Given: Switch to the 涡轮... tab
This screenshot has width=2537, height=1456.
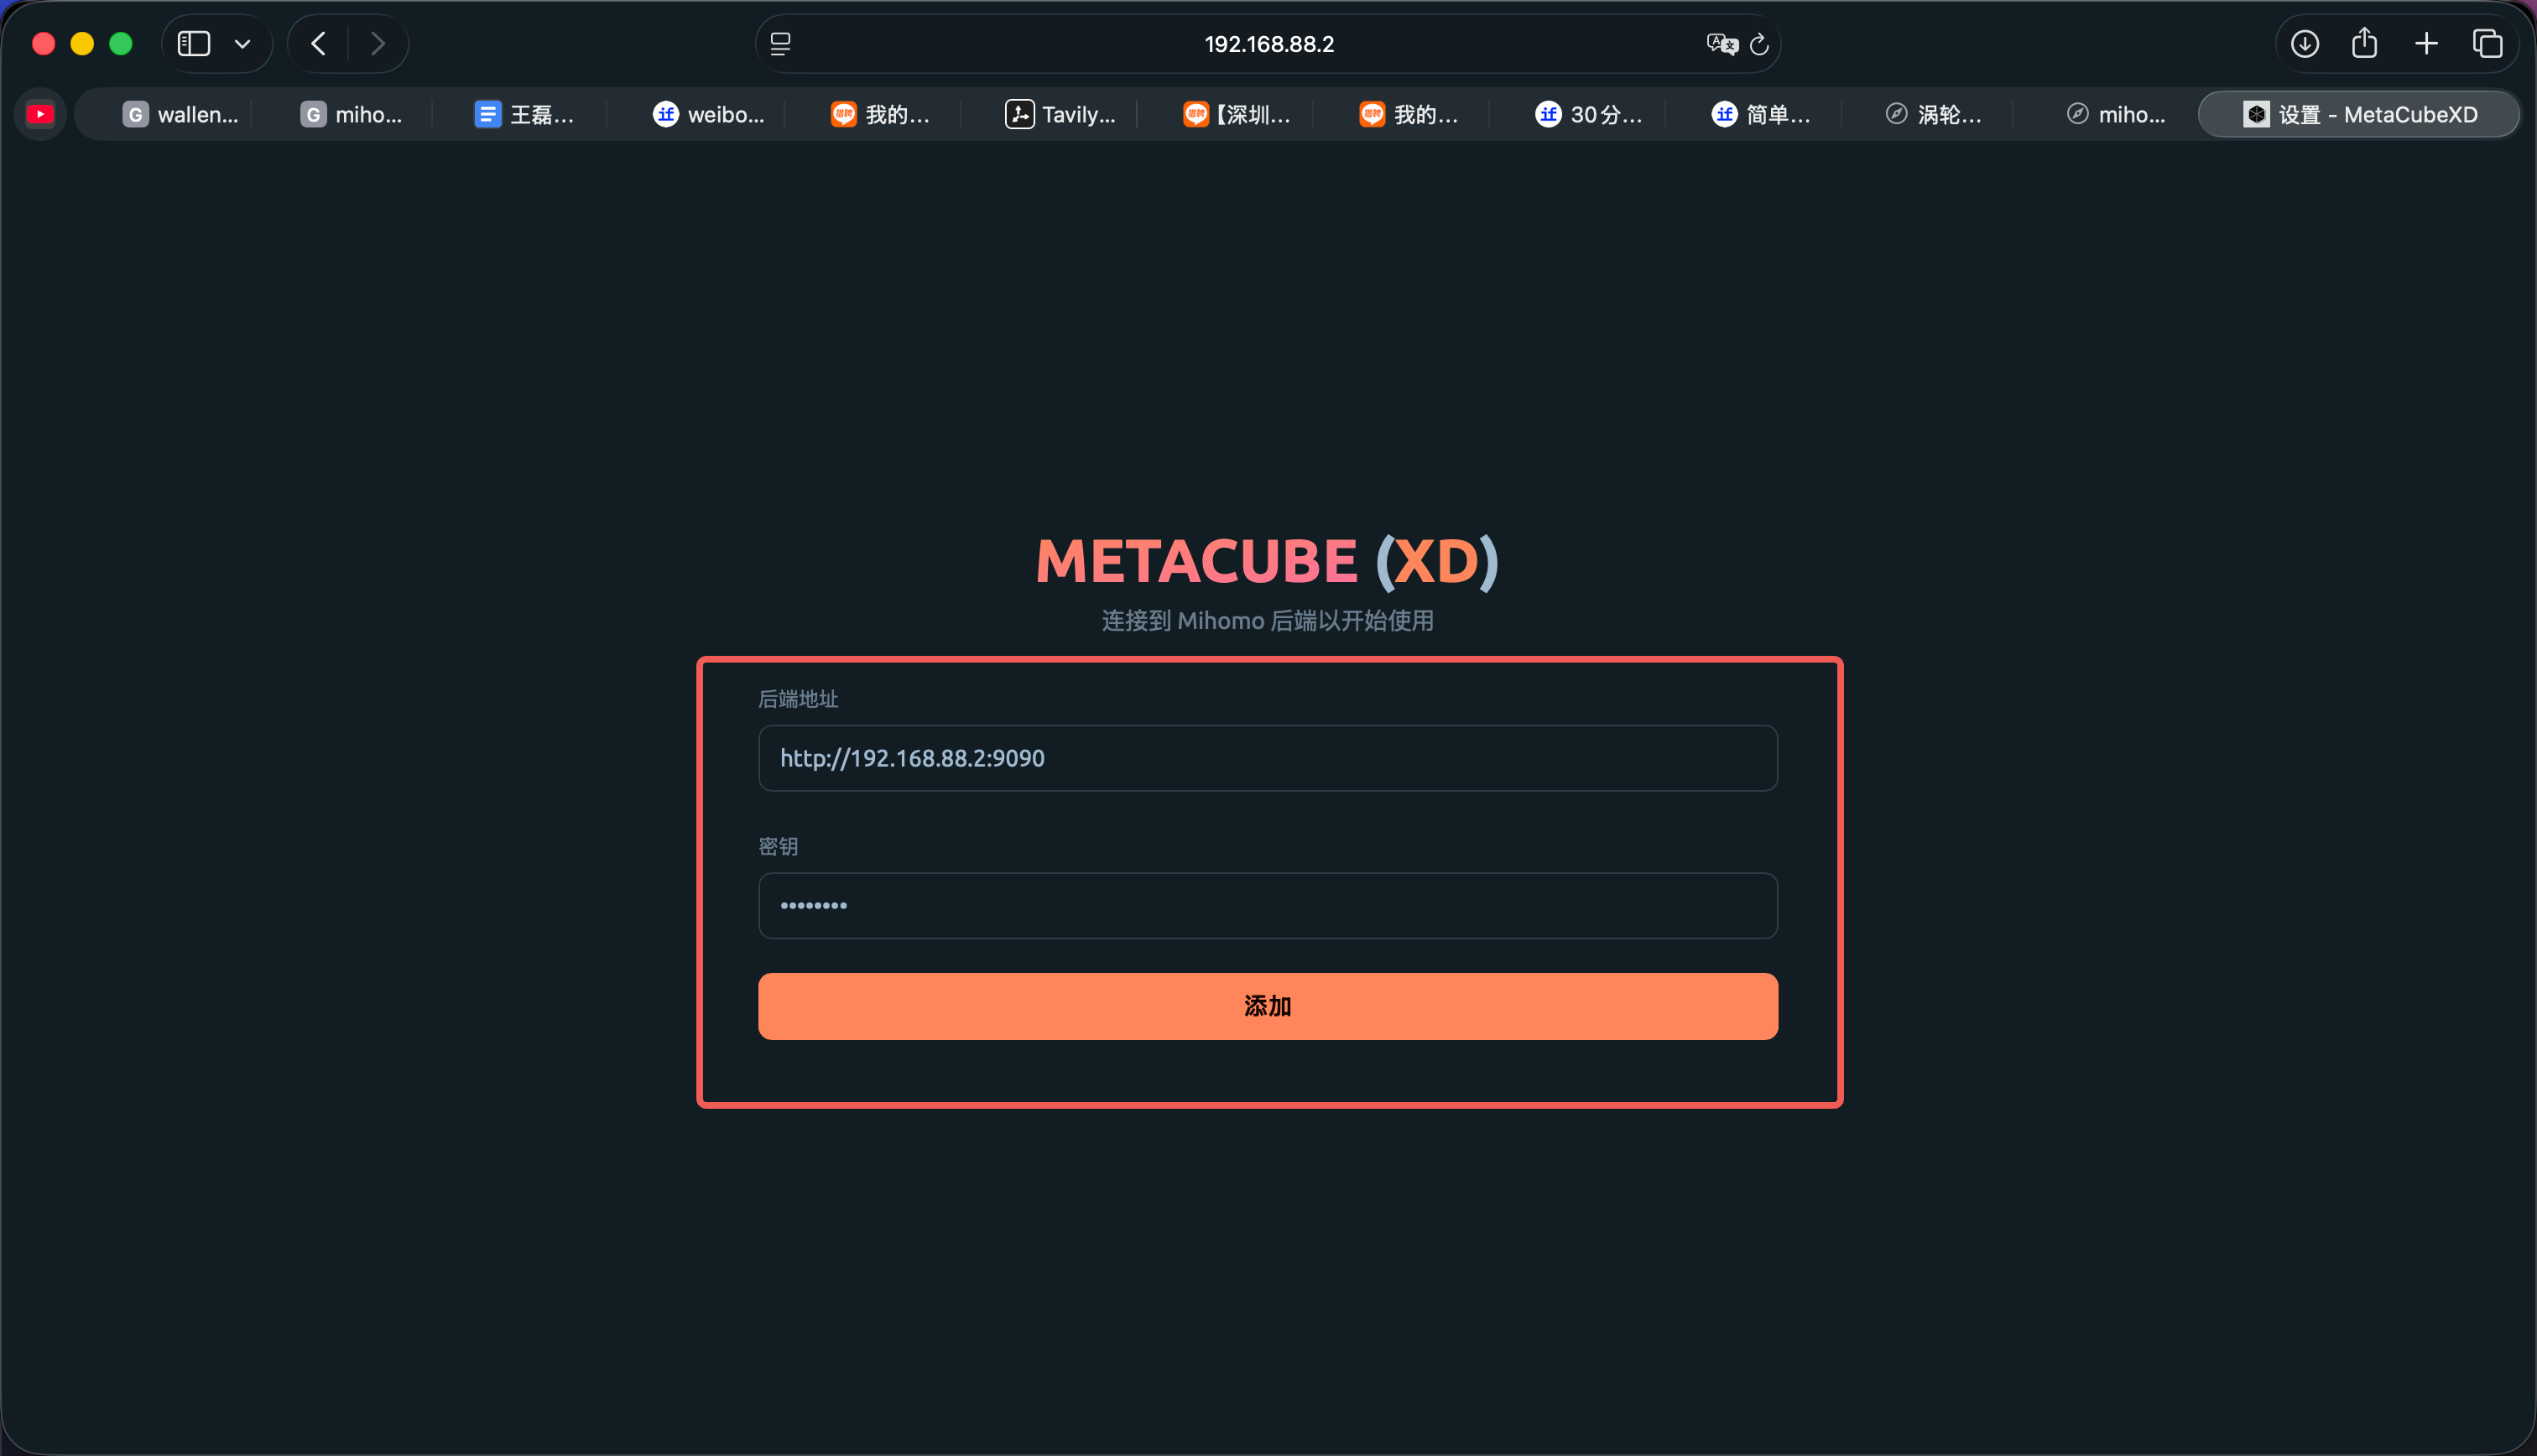Looking at the screenshot, I should click(1934, 115).
